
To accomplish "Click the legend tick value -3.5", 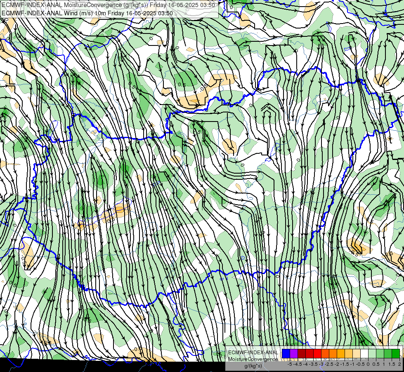I will [x=313, y=364].
